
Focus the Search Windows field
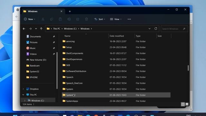coord(174,29)
